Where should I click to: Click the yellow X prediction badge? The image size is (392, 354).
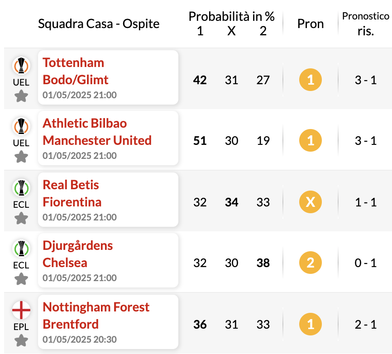pyautogui.click(x=310, y=202)
